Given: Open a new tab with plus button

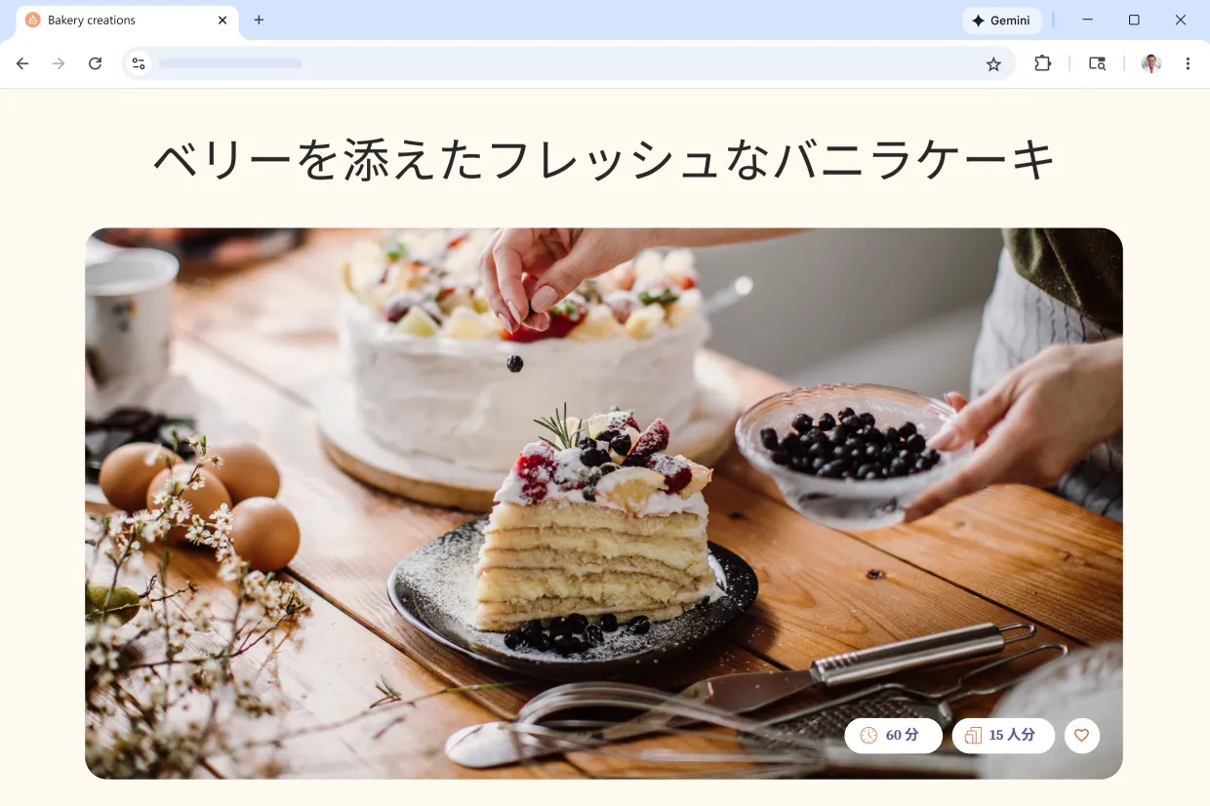Looking at the screenshot, I should tap(259, 20).
